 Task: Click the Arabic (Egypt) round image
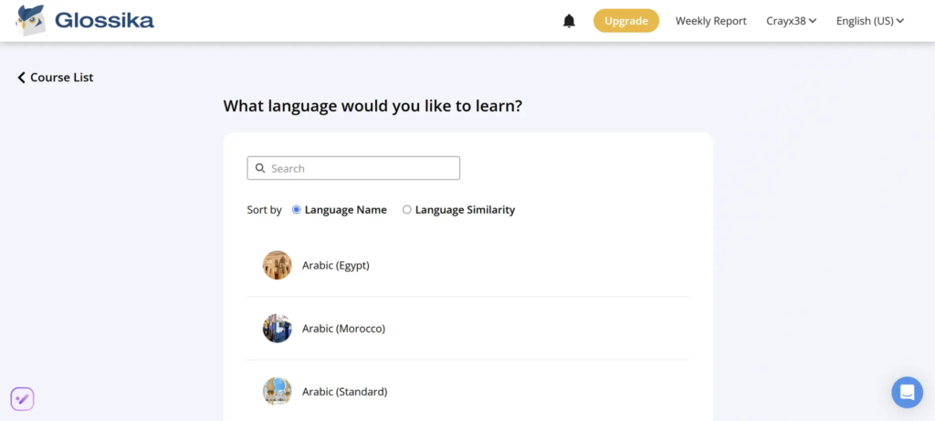tap(278, 266)
